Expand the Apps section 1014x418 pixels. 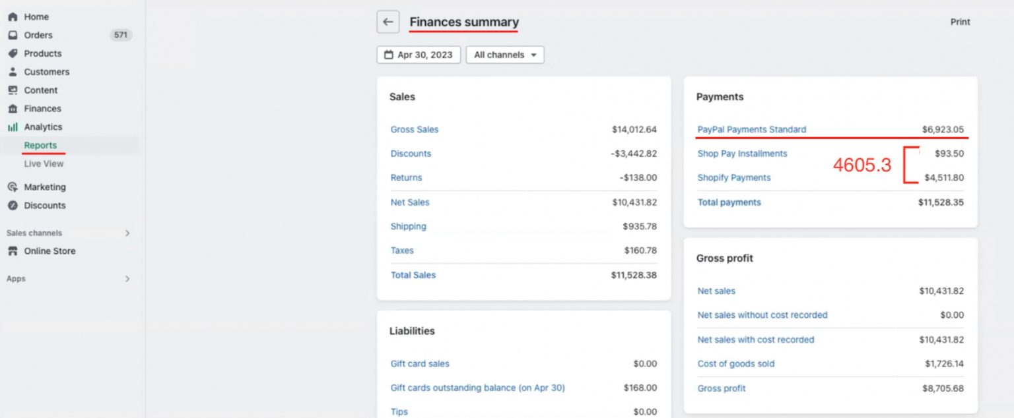click(127, 278)
